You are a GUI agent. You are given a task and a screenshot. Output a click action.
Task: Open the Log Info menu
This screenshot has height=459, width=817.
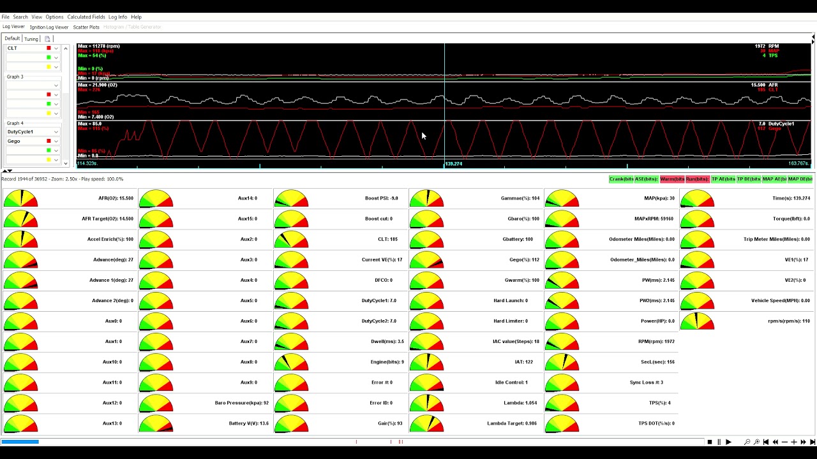(x=117, y=17)
